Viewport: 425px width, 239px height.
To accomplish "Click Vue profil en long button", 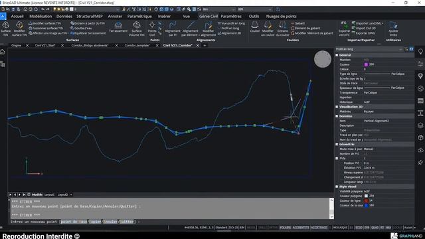I will (x=231, y=23).
